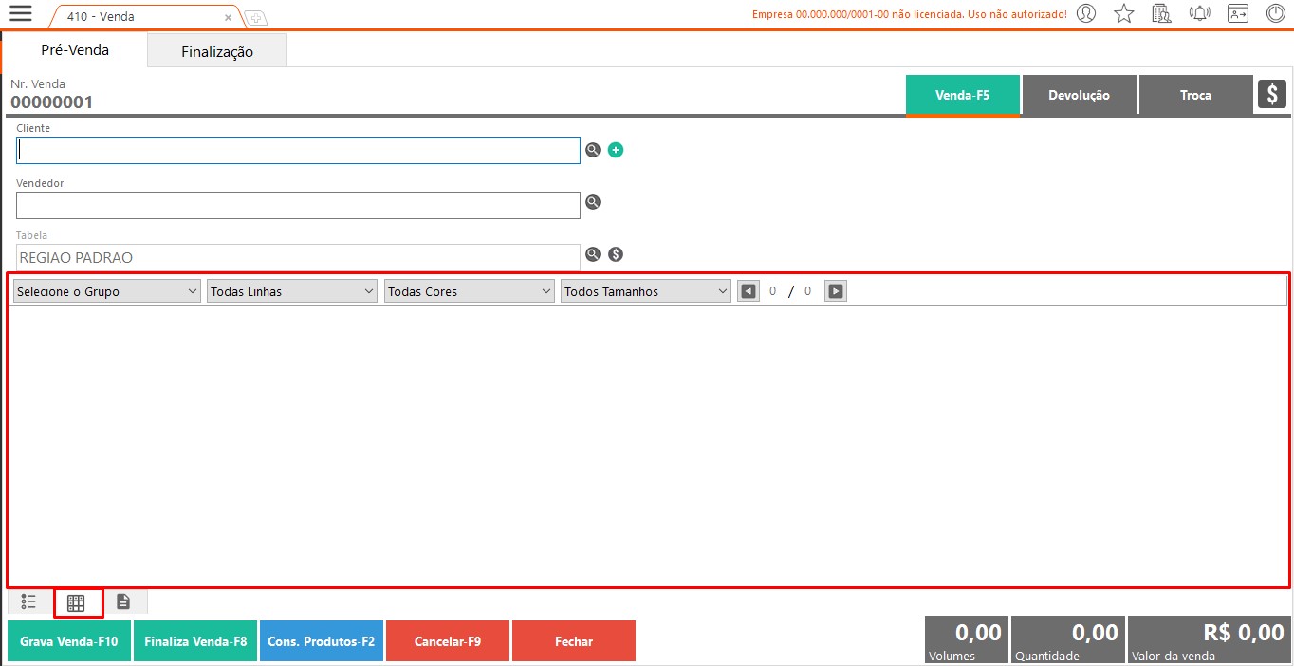Open the hamburger main menu
The width and height of the screenshot is (1294, 666).
coord(20,13)
